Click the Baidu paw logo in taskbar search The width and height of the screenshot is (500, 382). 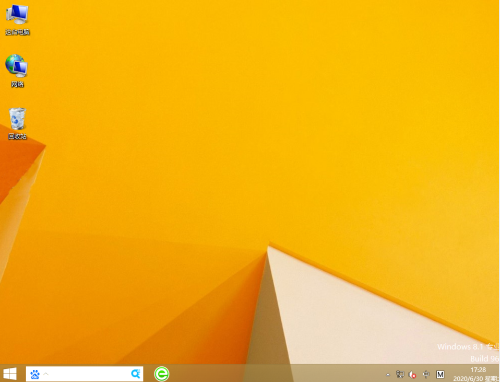35,374
